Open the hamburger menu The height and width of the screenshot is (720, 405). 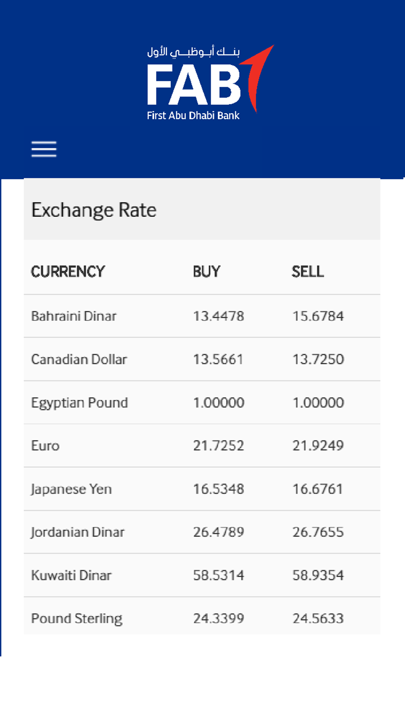click(x=44, y=149)
